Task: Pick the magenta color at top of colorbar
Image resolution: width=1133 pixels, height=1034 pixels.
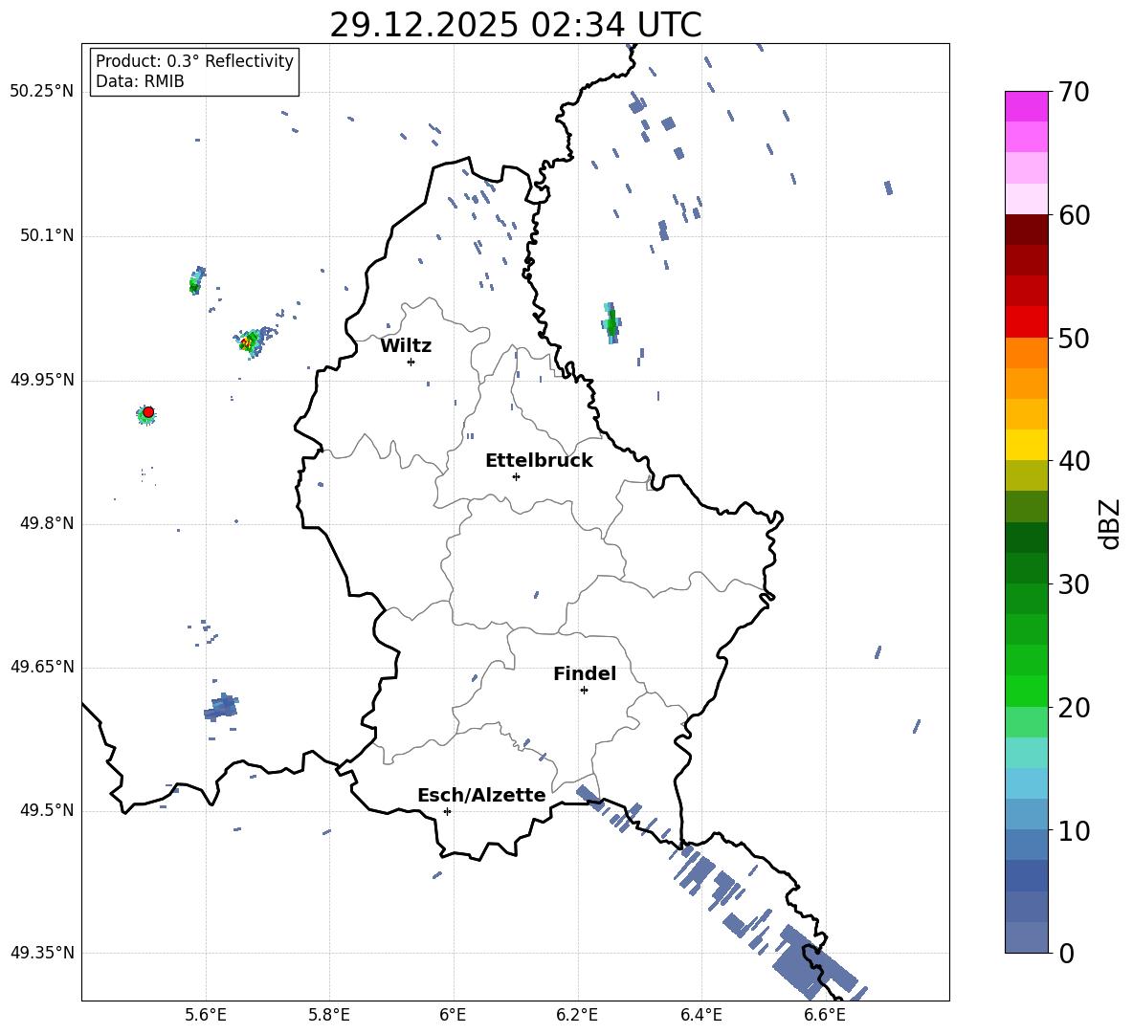Action: pos(1027,105)
